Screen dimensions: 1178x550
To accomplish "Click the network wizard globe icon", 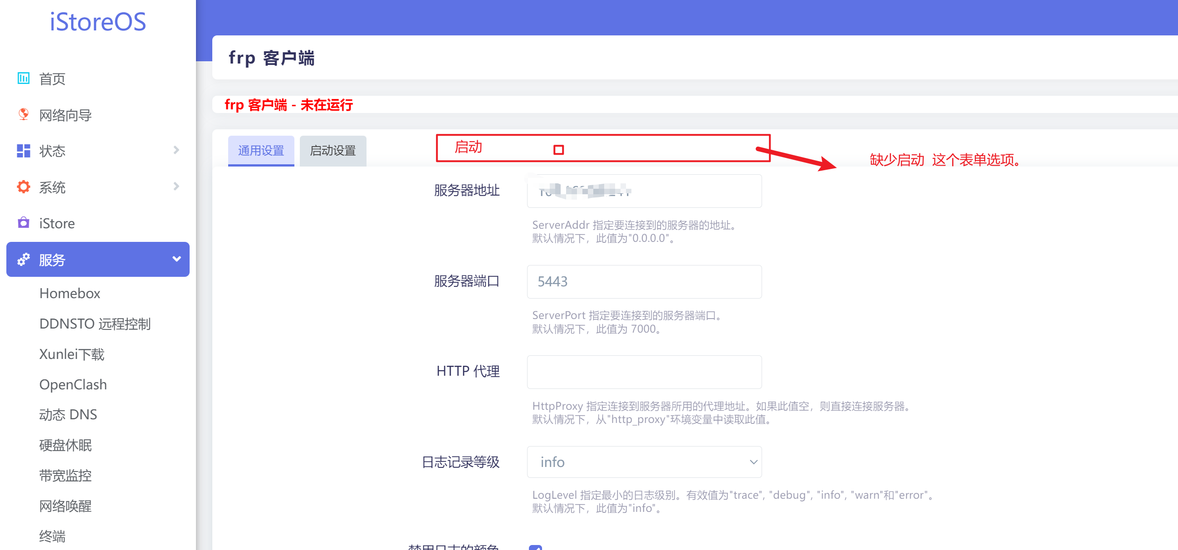I will (23, 114).
